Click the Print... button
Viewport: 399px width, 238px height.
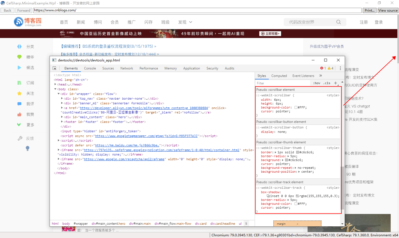[x=370, y=10]
